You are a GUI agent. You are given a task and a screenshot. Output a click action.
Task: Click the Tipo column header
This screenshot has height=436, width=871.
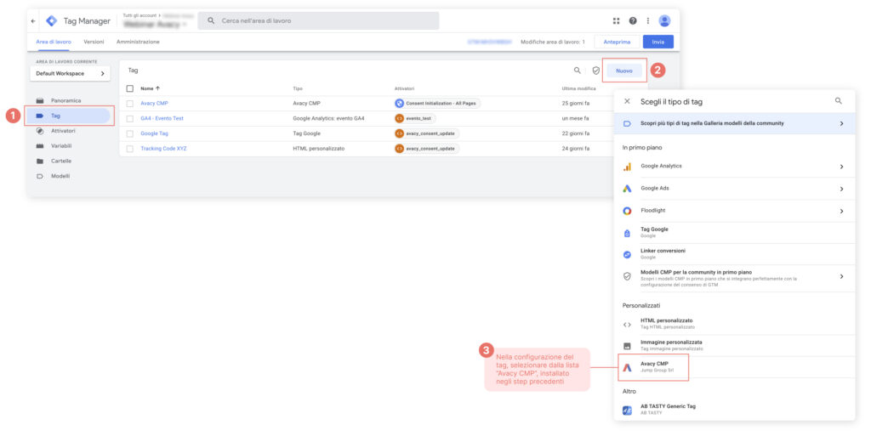point(298,88)
